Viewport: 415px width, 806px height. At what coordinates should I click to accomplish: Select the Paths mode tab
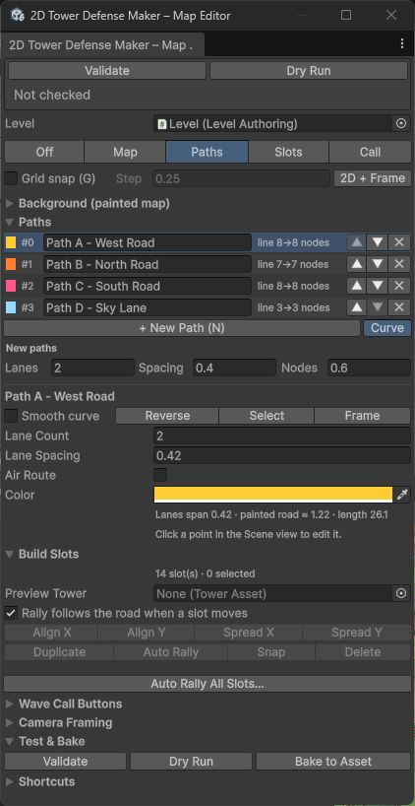tap(207, 152)
